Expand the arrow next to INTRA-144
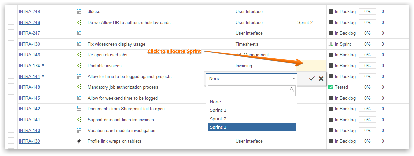The image size is (414, 156). (x=43, y=76)
